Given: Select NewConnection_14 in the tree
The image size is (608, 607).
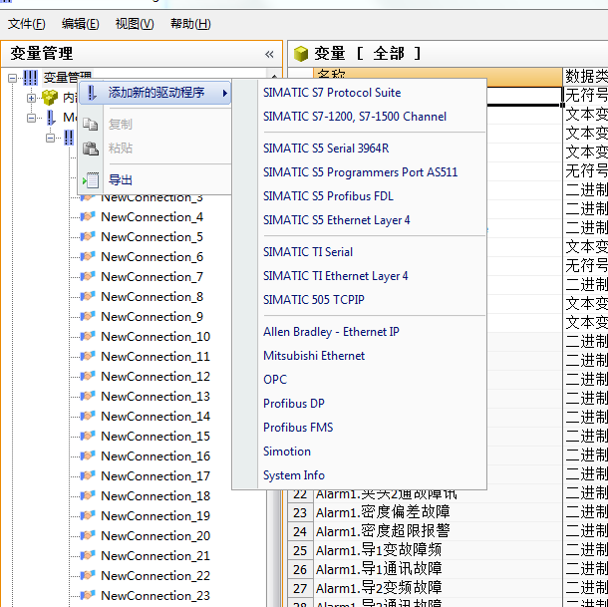Looking at the screenshot, I should (155, 417).
